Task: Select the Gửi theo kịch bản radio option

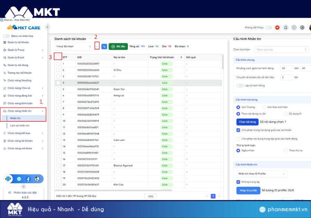Action: point(264,107)
